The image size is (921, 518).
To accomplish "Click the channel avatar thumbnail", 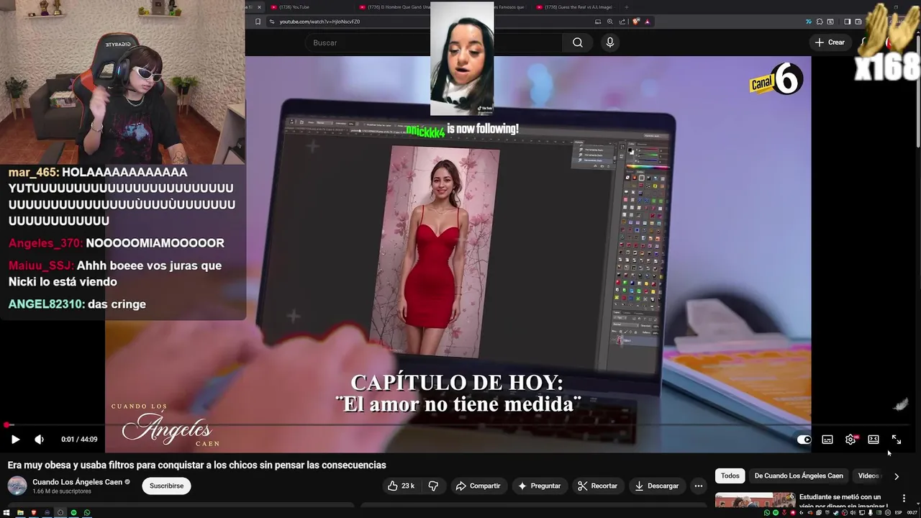I will [17, 486].
